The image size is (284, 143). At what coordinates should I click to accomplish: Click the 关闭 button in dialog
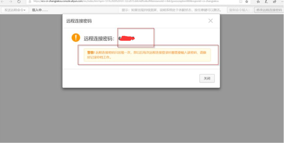click(x=207, y=78)
